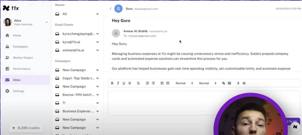Screen dimensions: 302x135
Task: Click the gray A sender avatar
Action: click(116, 33)
